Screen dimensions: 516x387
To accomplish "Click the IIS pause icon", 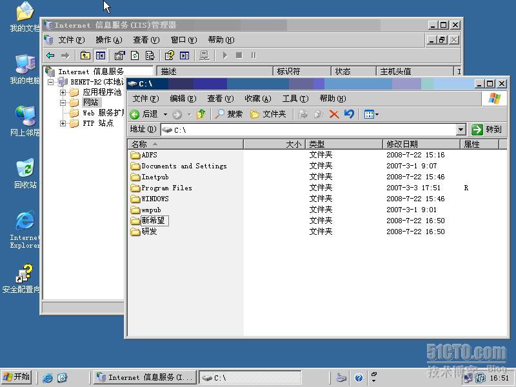I will pyautogui.click(x=253, y=55).
